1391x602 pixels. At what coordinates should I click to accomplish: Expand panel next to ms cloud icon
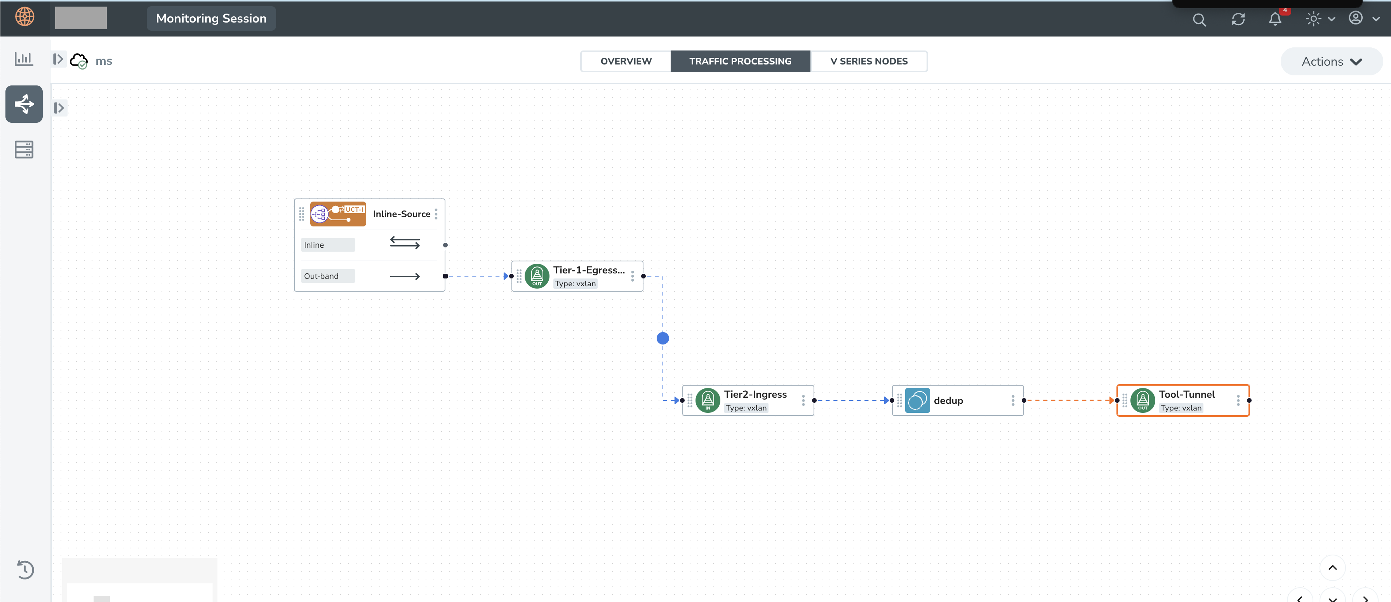pos(58,59)
